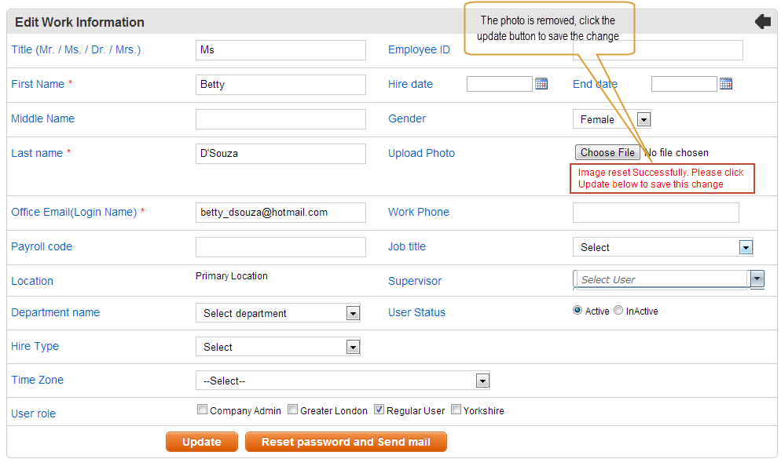The height and width of the screenshot is (470, 781).
Task: Expand the Supervisor Select User dropdown
Action: pos(757,279)
